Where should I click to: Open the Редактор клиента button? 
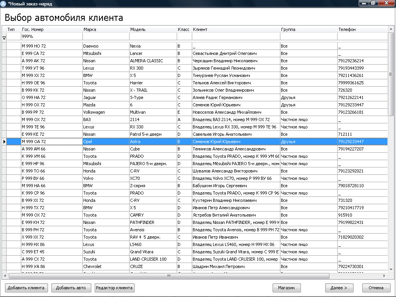(x=114, y=288)
